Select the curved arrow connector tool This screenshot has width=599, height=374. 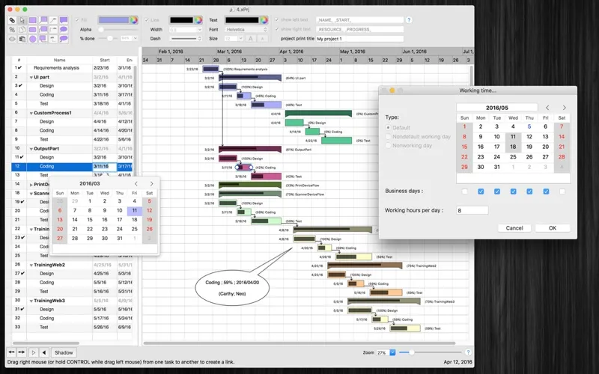(x=53, y=39)
